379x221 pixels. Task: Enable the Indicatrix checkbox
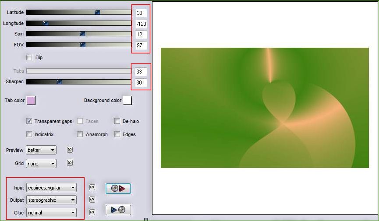pos(29,134)
